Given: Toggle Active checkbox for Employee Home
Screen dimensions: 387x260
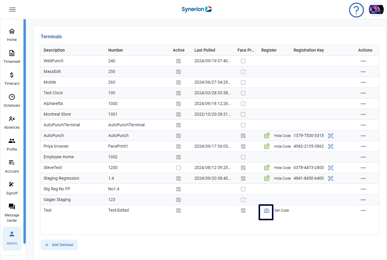Looking at the screenshot, I should (x=179, y=157).
